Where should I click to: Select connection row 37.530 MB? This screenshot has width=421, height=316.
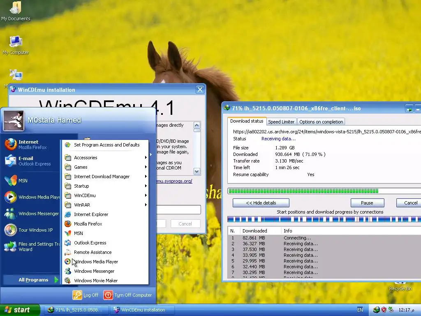[x=324, y=249]
